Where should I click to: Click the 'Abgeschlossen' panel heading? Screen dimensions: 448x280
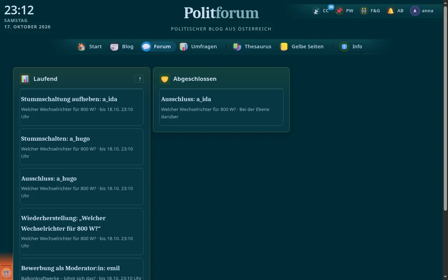click(195, 79)
